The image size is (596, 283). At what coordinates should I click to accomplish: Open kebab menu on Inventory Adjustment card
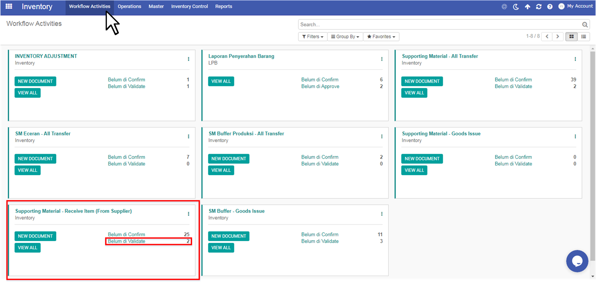(189, 59)
